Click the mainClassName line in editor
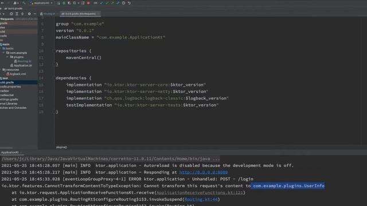The width and height of the screenshot is (367, 206). coord(111,37)
